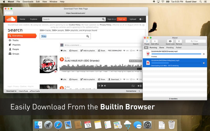
Task: Click Add URLs plus button in Maxel
Action: pos(155,41)
